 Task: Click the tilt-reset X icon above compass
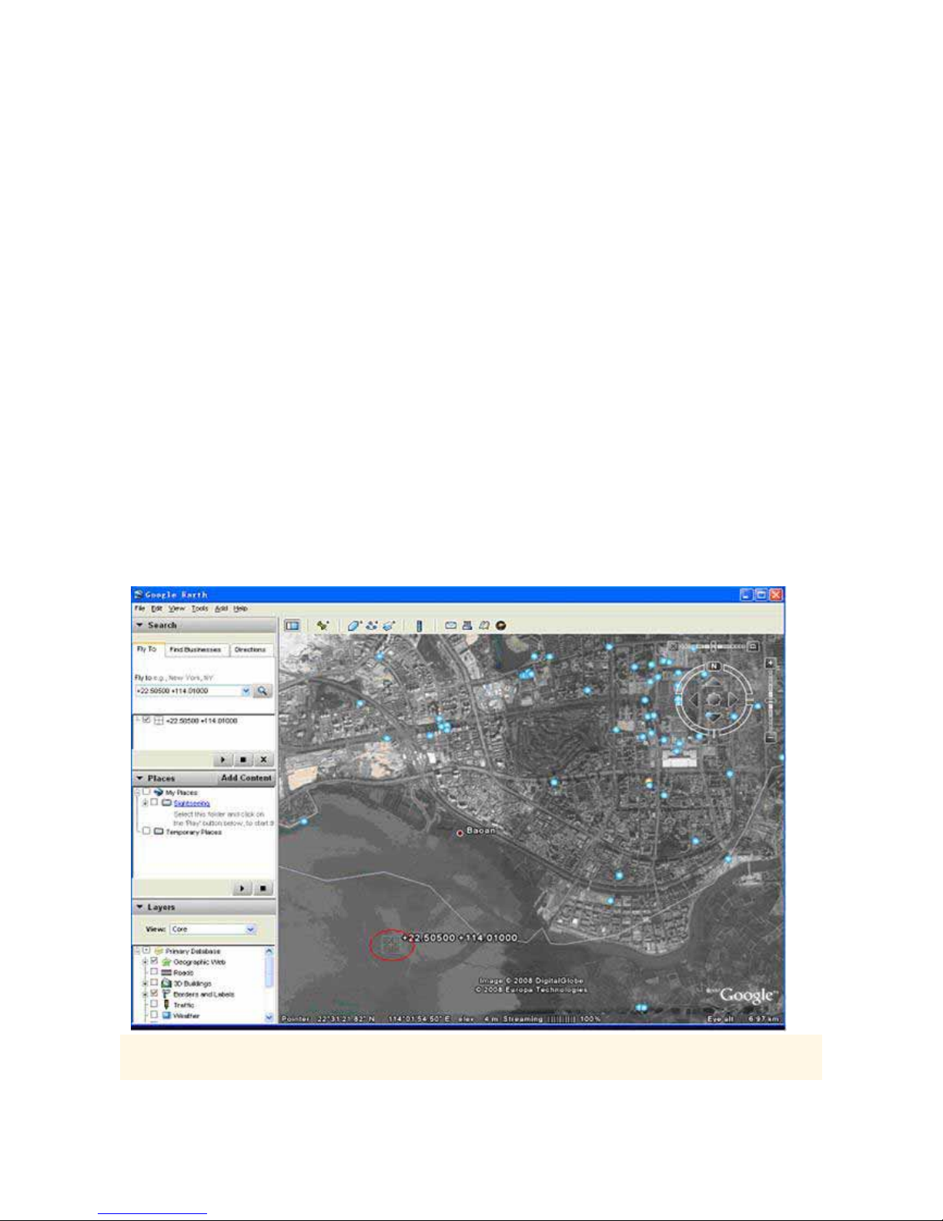[674, 646]
